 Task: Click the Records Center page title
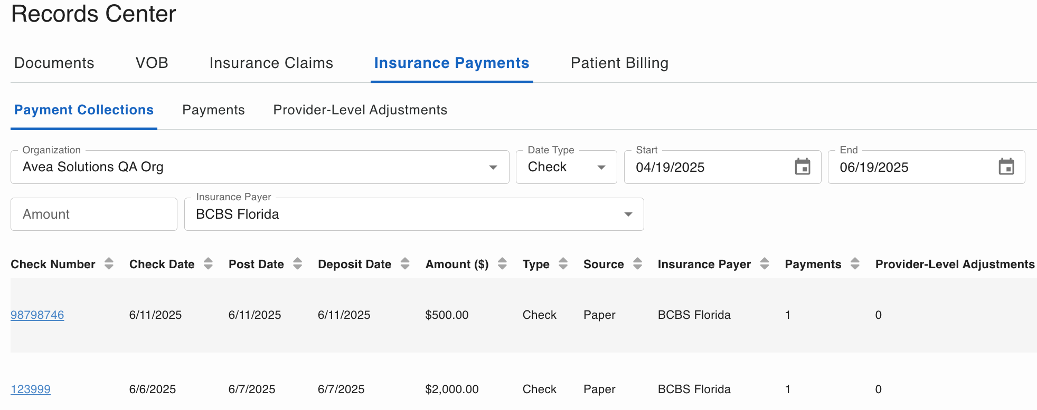point(93,14)
